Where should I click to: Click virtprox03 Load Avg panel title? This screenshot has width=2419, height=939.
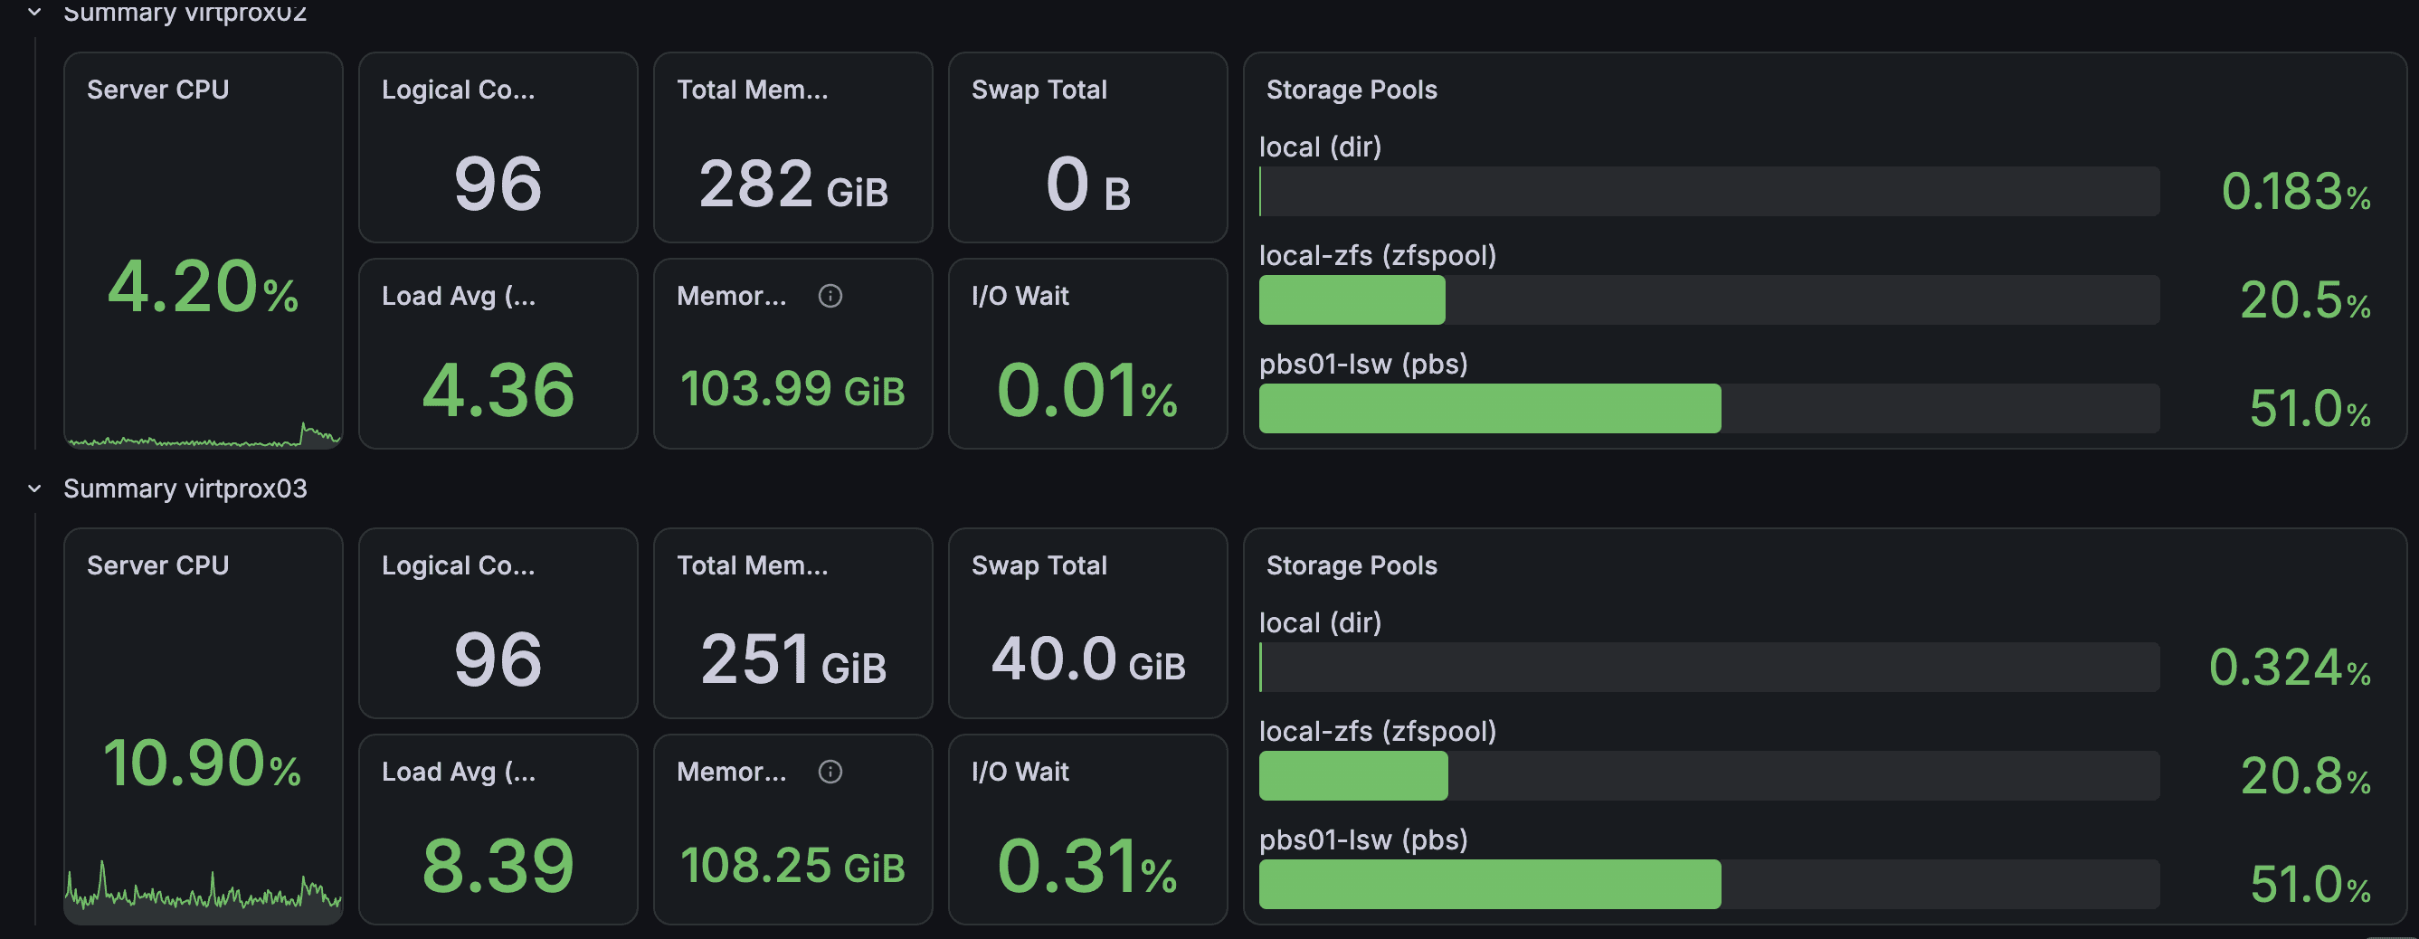pos(459,772)
